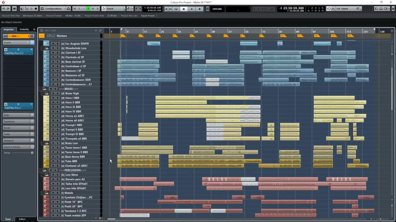Click the add track plus icon

point(96,31)
